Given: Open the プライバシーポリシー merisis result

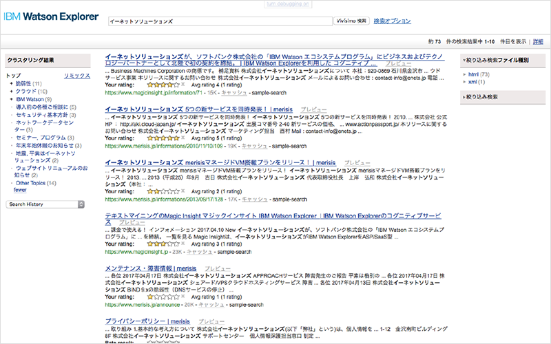Looking at the screenshot, I should click(147, 321).
